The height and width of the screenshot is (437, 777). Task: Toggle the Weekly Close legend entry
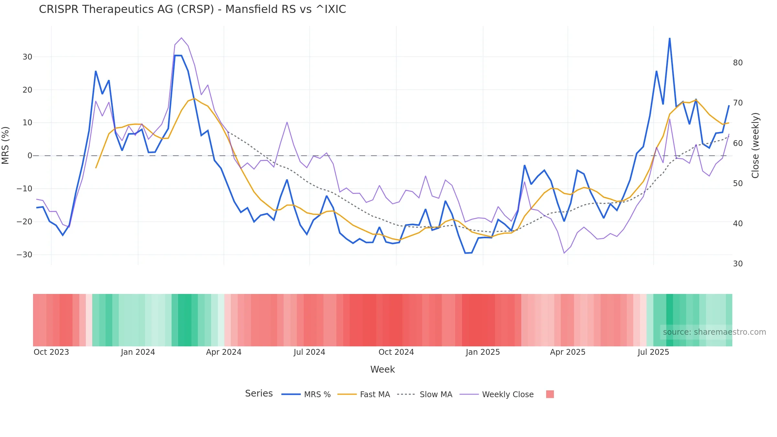pyautogui.click(x=496, y=394)
